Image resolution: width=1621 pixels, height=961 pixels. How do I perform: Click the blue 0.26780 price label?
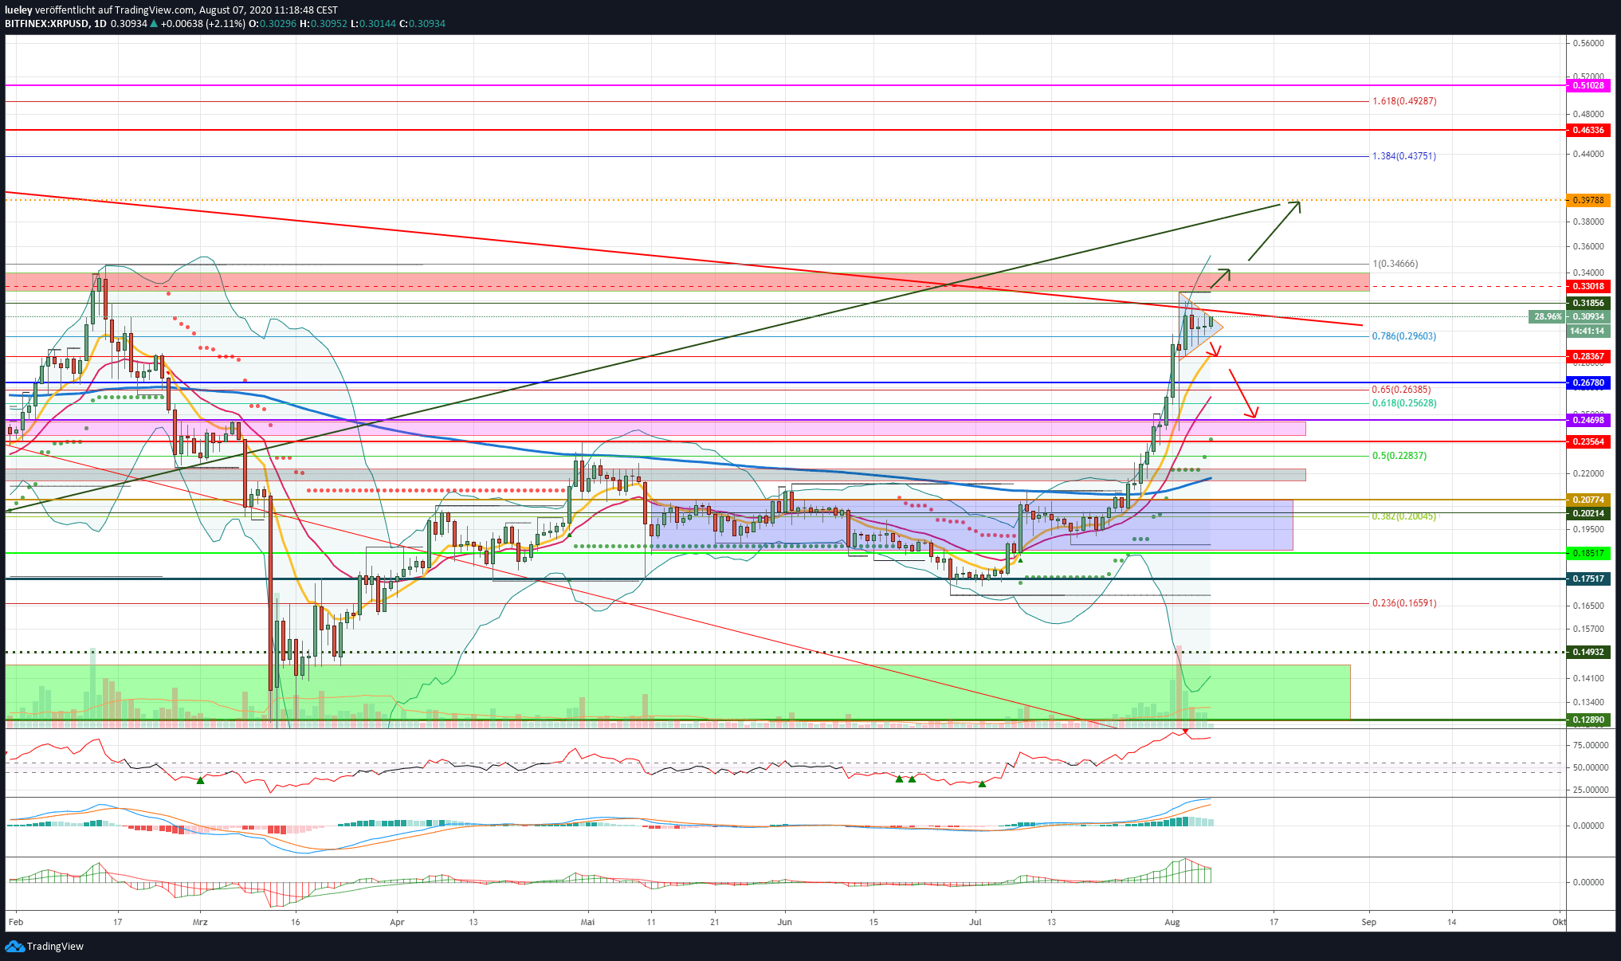click(1588, 382)
